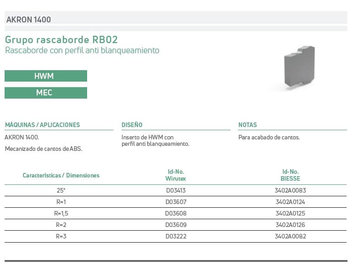The image size is (353, 266).
Task: Select the 'Grupo rascaborde RB02' heading
Action: [x=61, y=39]
